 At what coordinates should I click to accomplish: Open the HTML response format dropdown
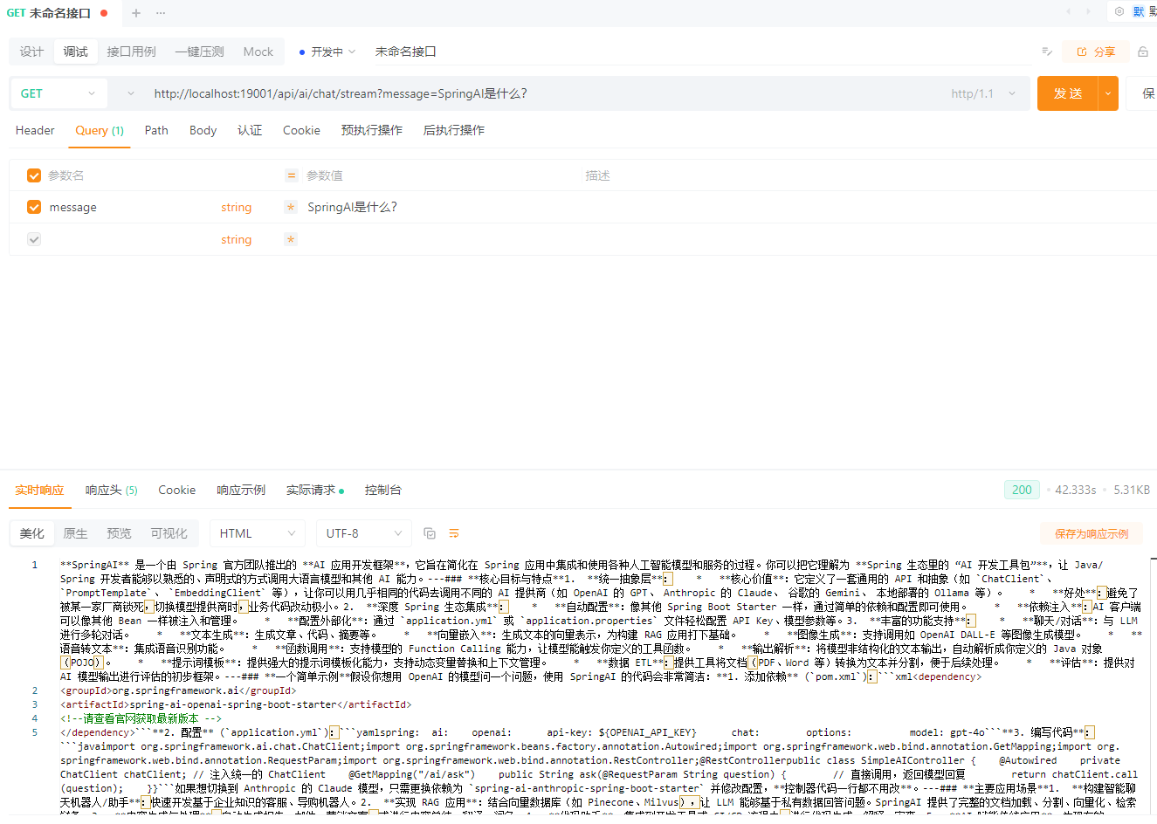(257, 533)
